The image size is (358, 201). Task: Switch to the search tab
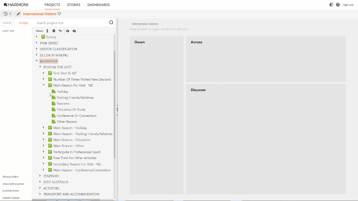click(x=7, y=23)
